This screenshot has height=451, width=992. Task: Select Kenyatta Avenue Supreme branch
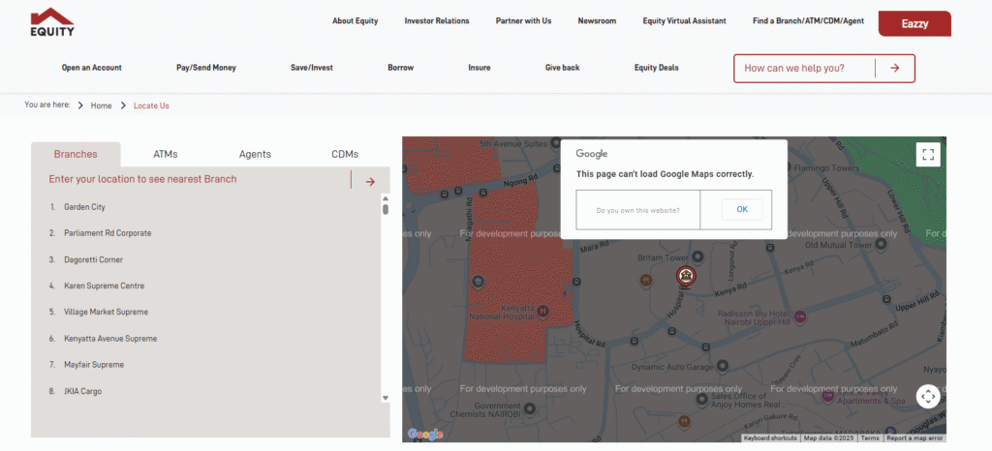pos(110,339)
